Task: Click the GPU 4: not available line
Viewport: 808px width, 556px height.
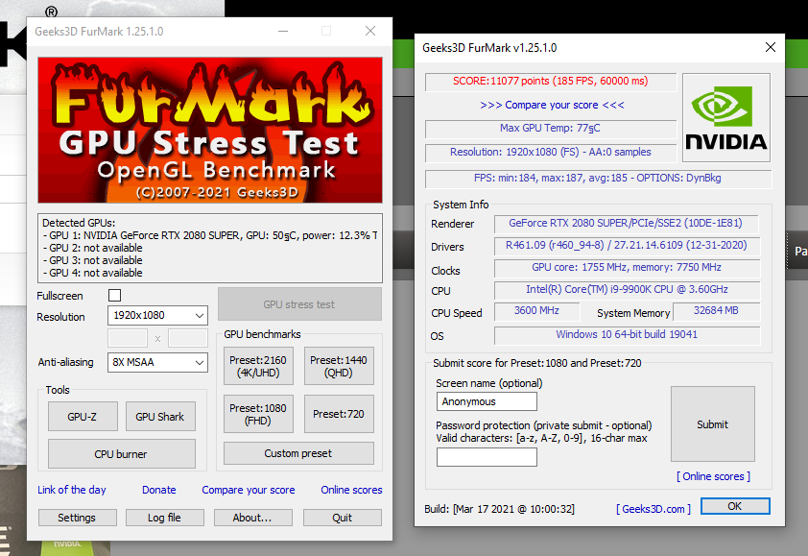Action: point(93,273)
